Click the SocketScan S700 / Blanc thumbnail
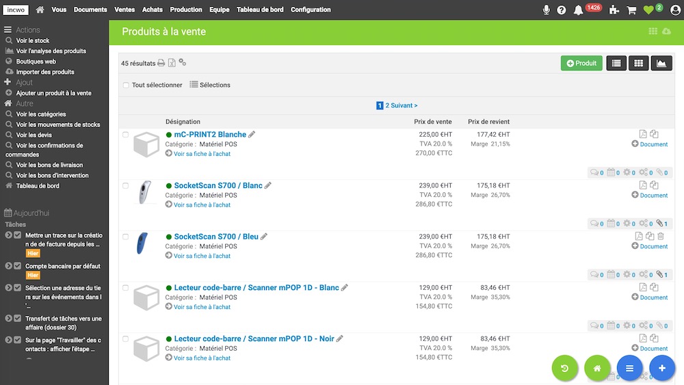684x385 pixels. pos(145,192)
